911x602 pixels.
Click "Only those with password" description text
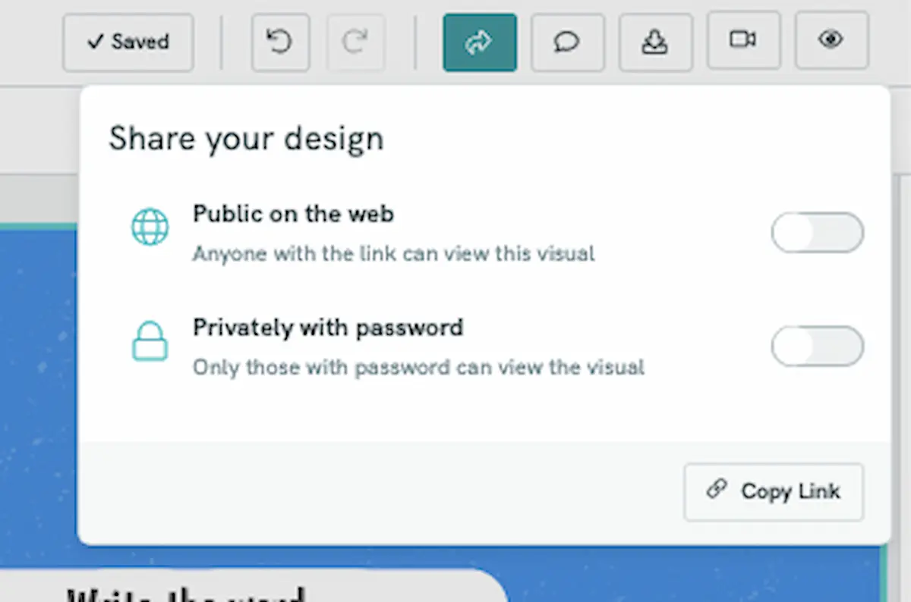coord(418,368)
